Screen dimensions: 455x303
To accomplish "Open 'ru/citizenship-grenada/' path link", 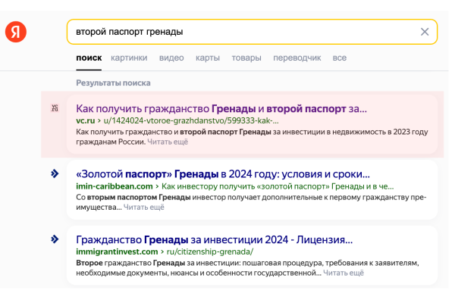I will [x=210, y=251].
